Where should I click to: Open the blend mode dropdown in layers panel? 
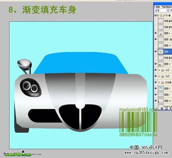pyautogui.click(x=162, y=11)
